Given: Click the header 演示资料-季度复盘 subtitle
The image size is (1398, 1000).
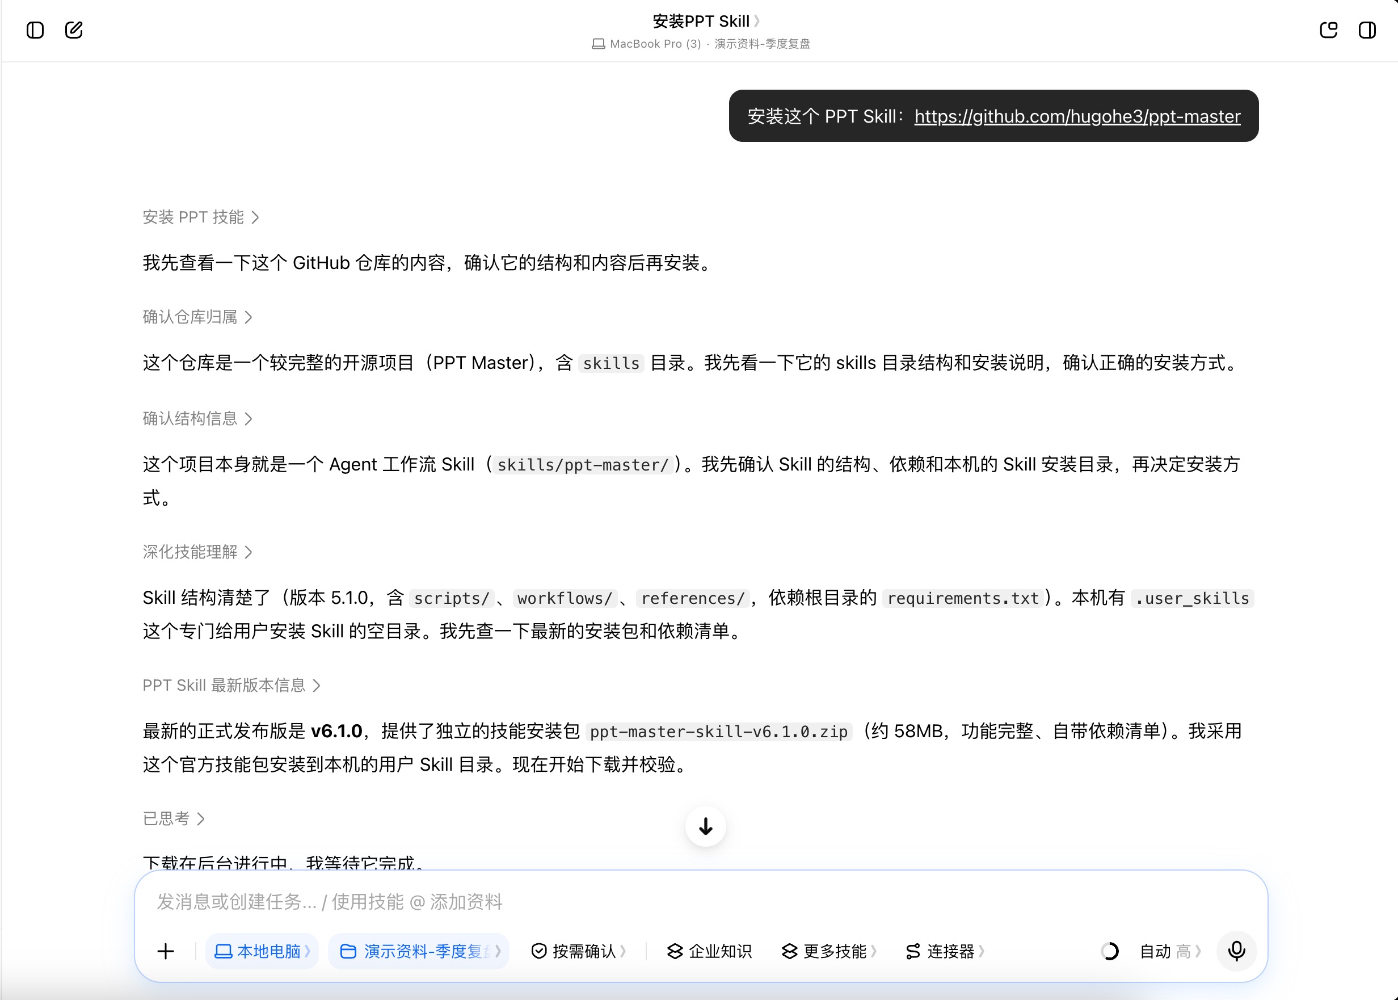Looking at the screenshot, I should tap(762, 44).
